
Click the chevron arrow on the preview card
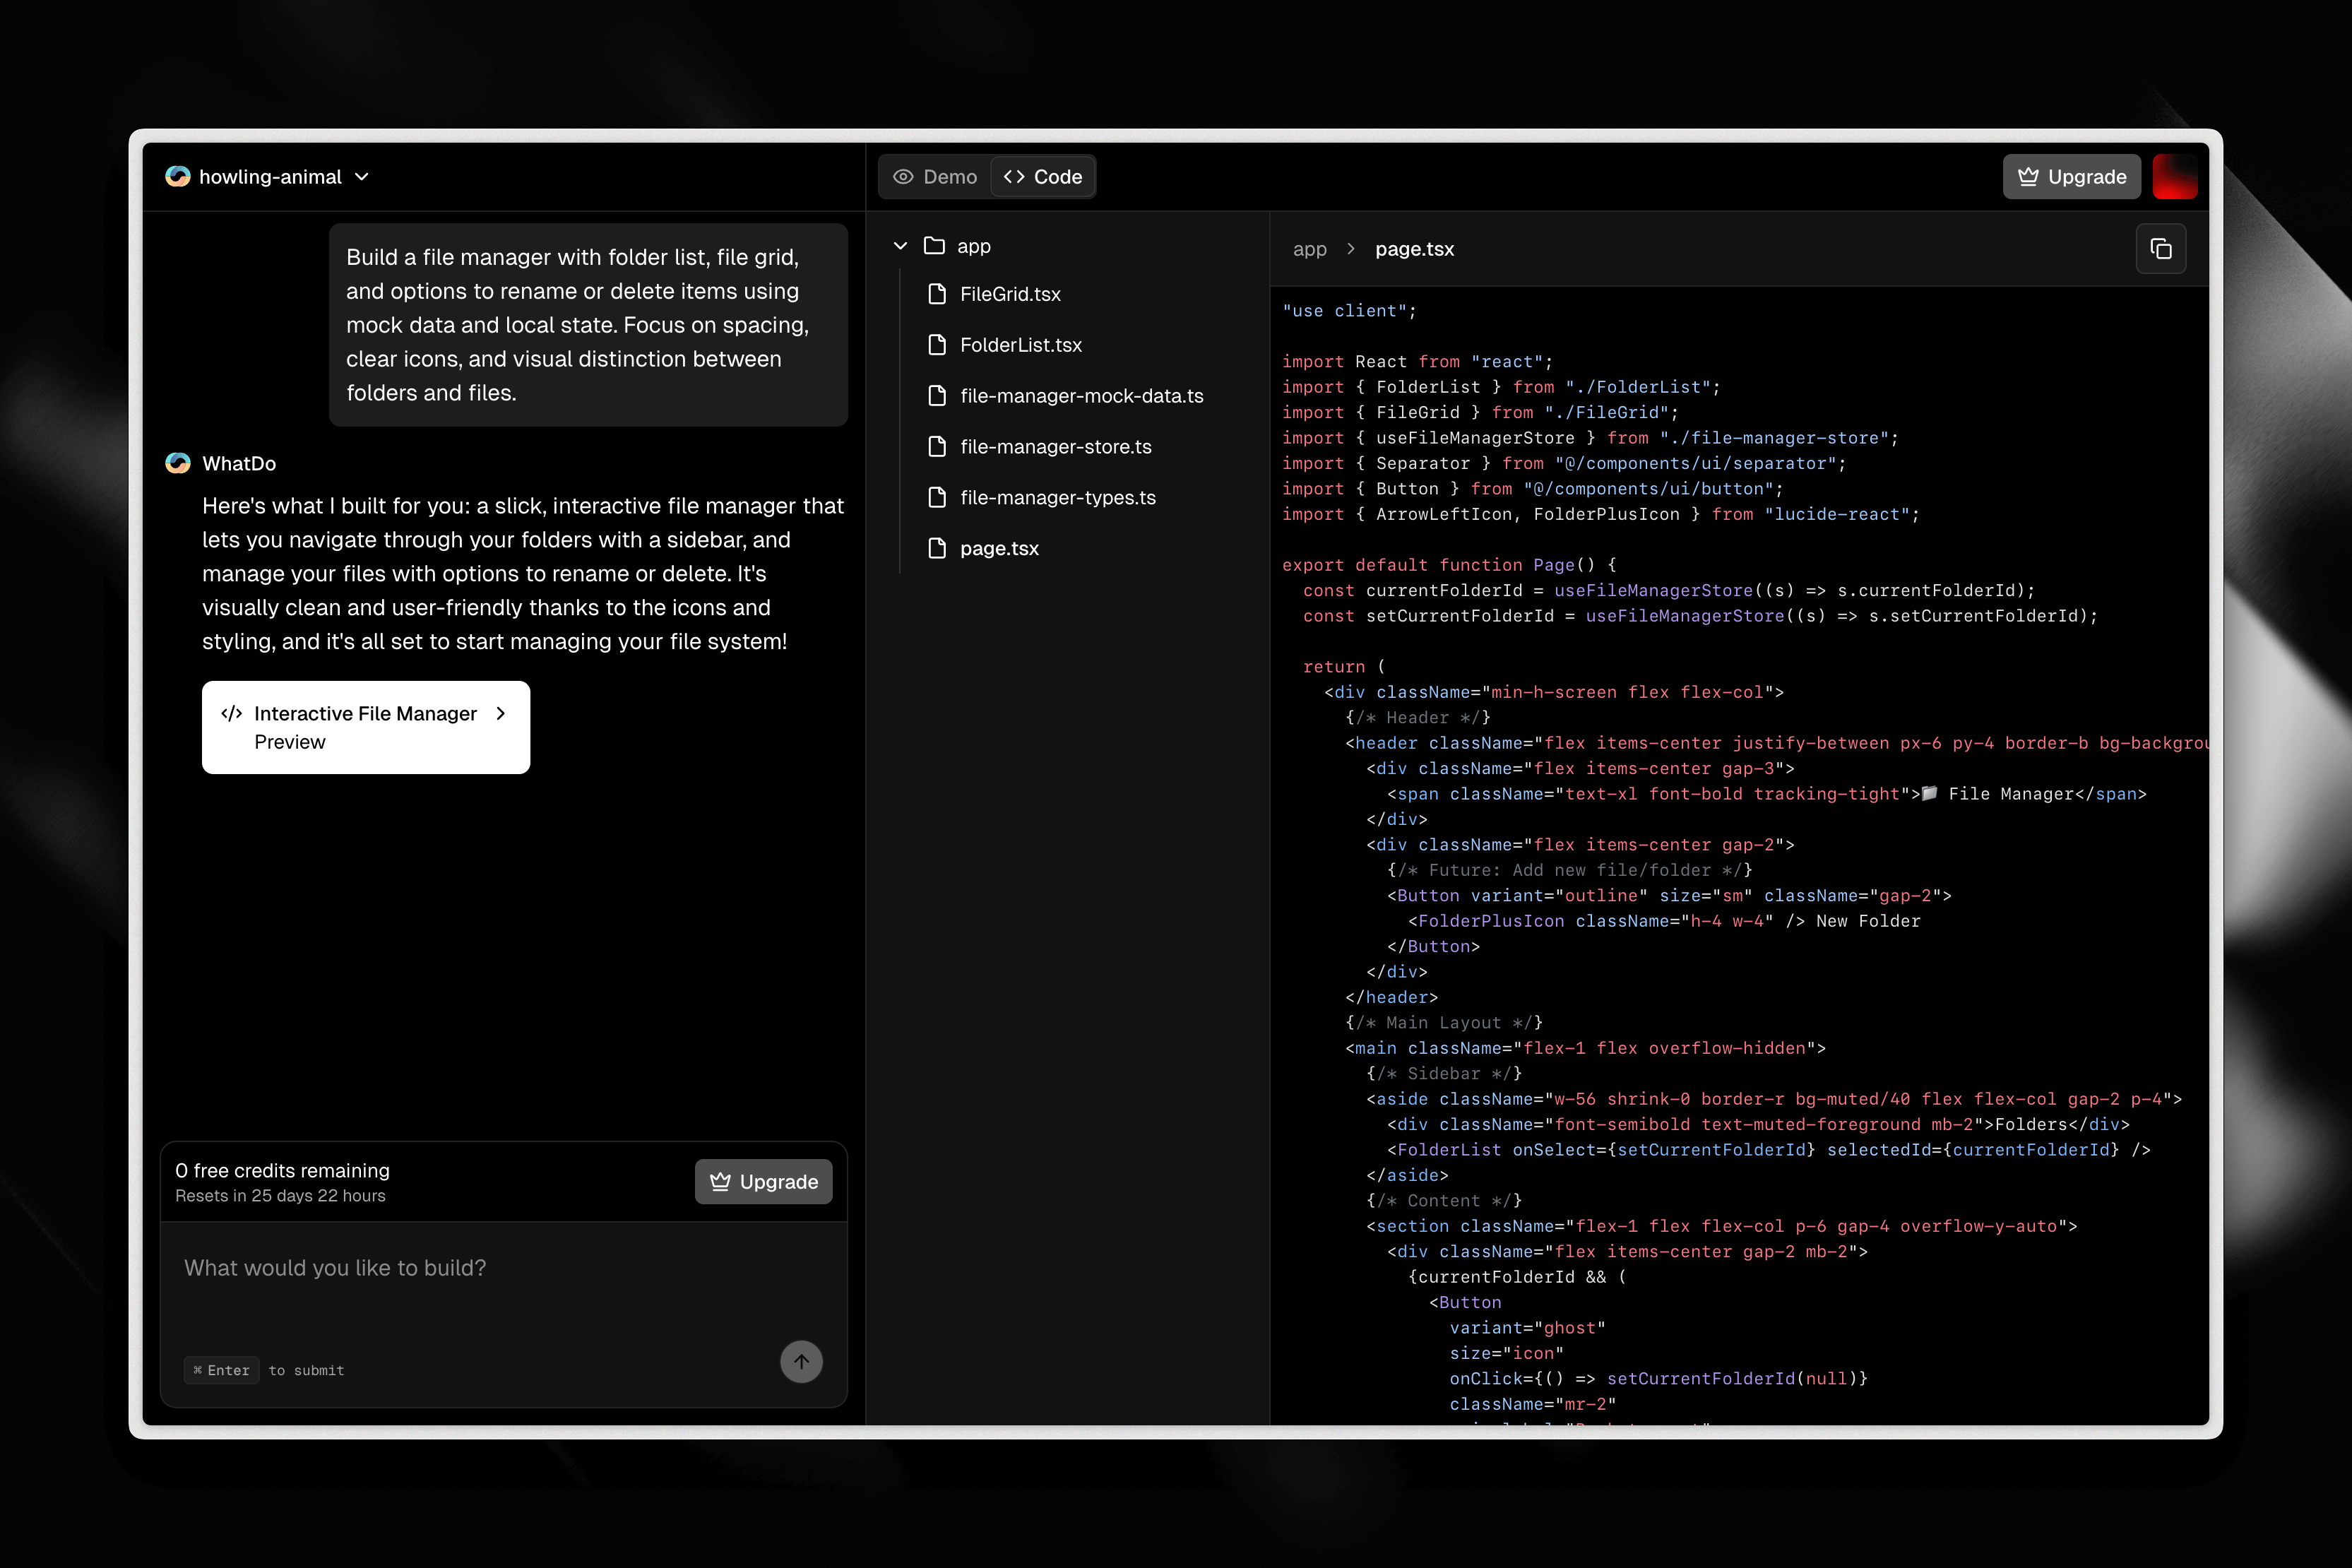click(501, 713)
